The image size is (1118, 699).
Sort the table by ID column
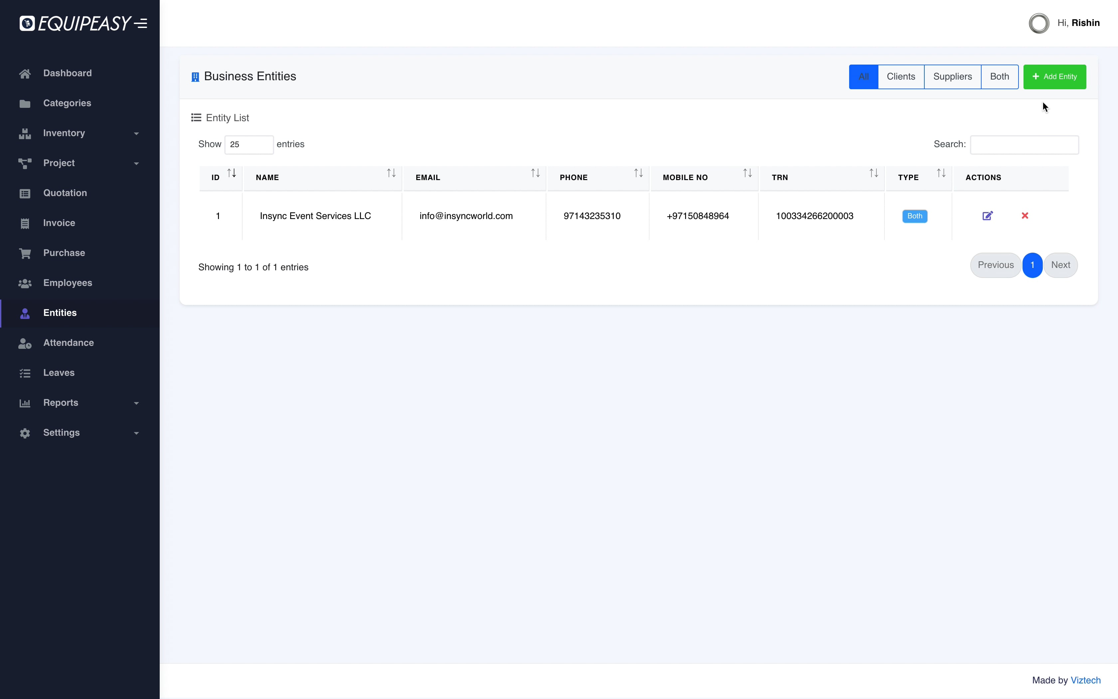coord(221,178)
